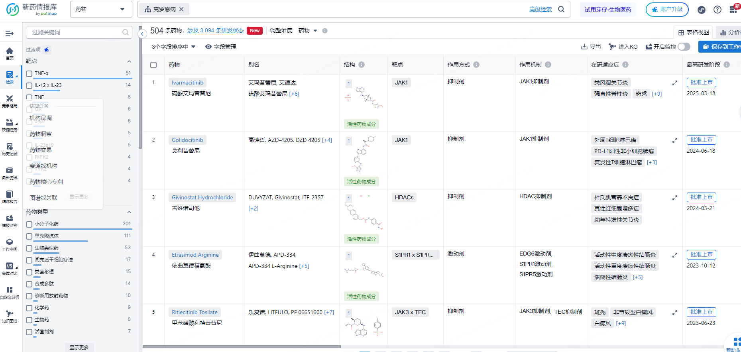Check the 小分子化药 drug type filter
Screen dimensions: 741x352
(29, 224)
